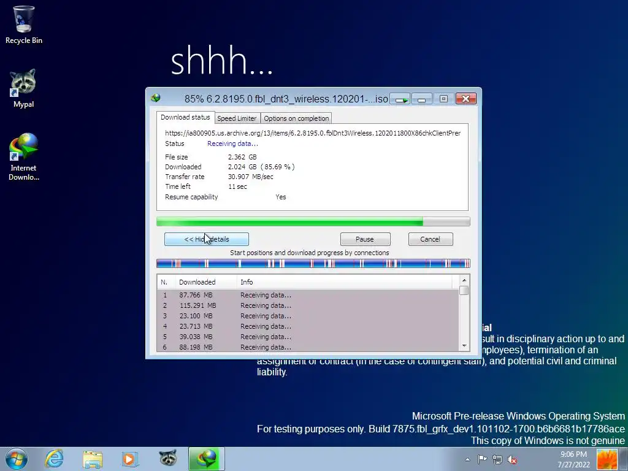Minimize the download progress window

click(422, 99)
